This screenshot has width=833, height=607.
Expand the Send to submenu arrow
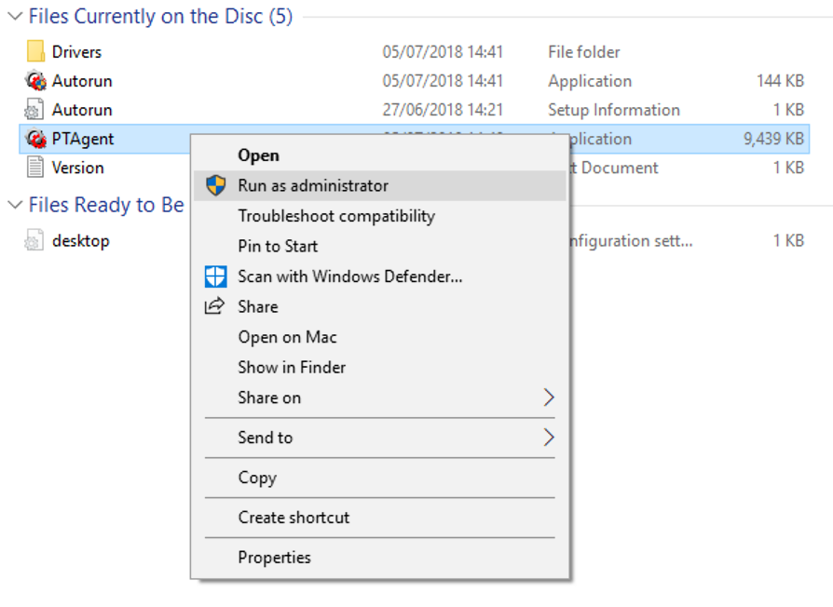pos(548,438)
